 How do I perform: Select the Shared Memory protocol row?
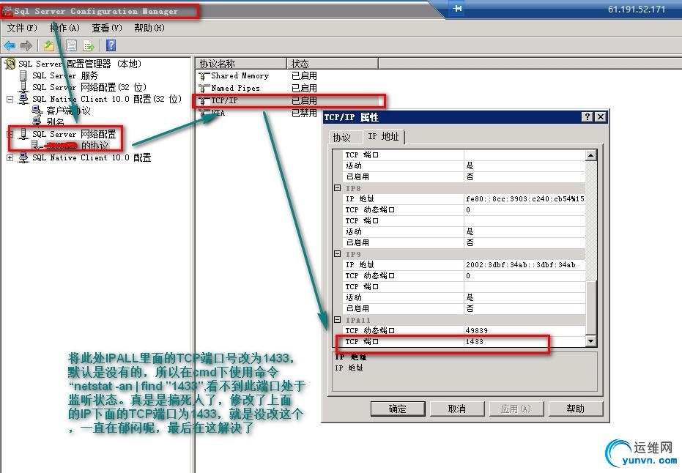click(x=240, y=76)
